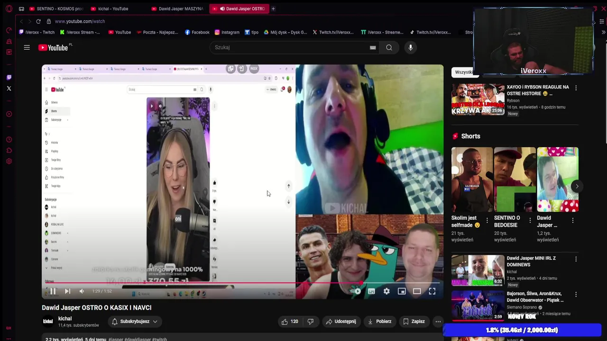Open Poczta bookmark
This screenshot has height=341, width=607.
(x=157, y=32)
